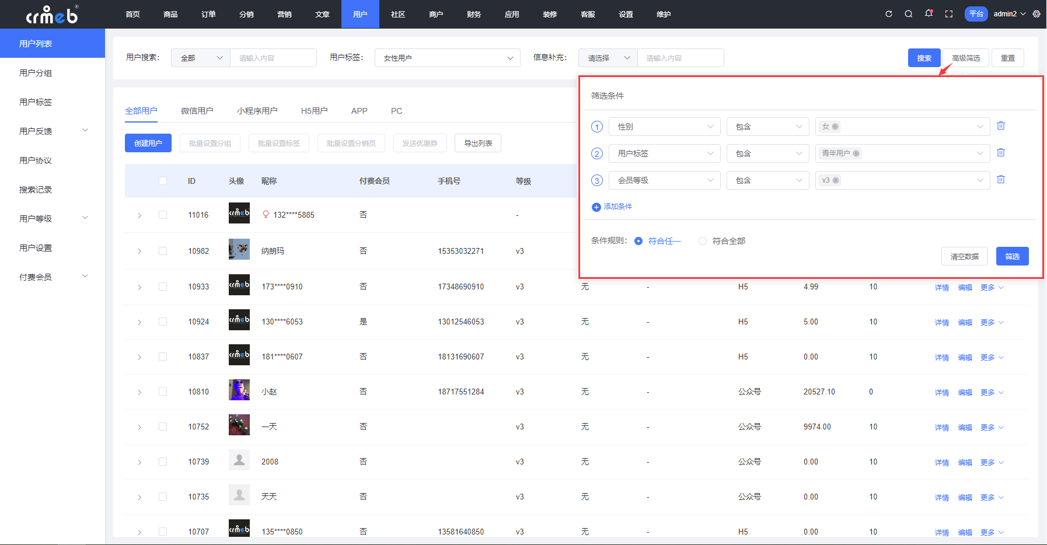The image size is (1047, 545).
Task: Tick checkbox for user 11016
Action: (x=163, y=215)
